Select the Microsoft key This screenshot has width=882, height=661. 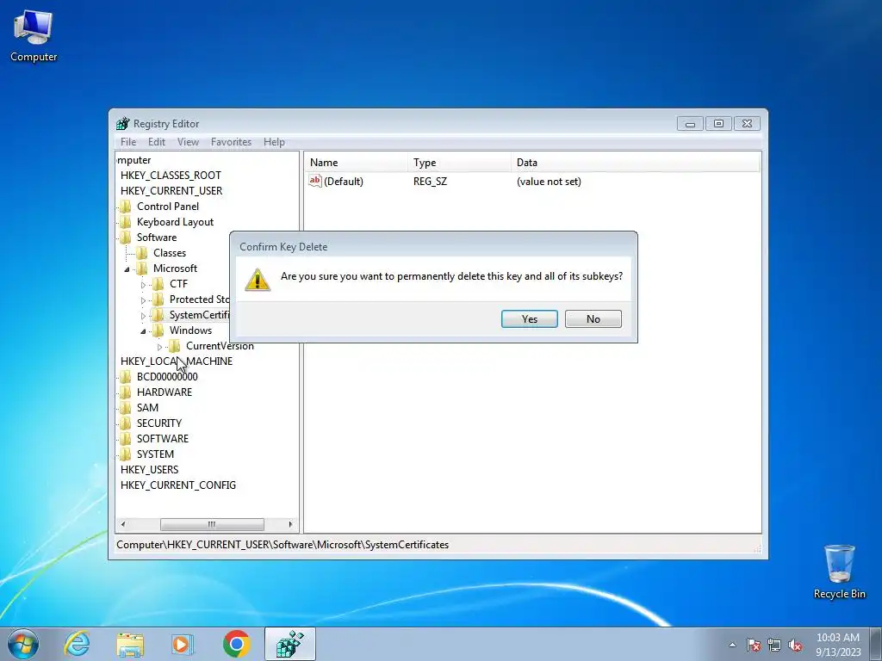tap(175, 269)
